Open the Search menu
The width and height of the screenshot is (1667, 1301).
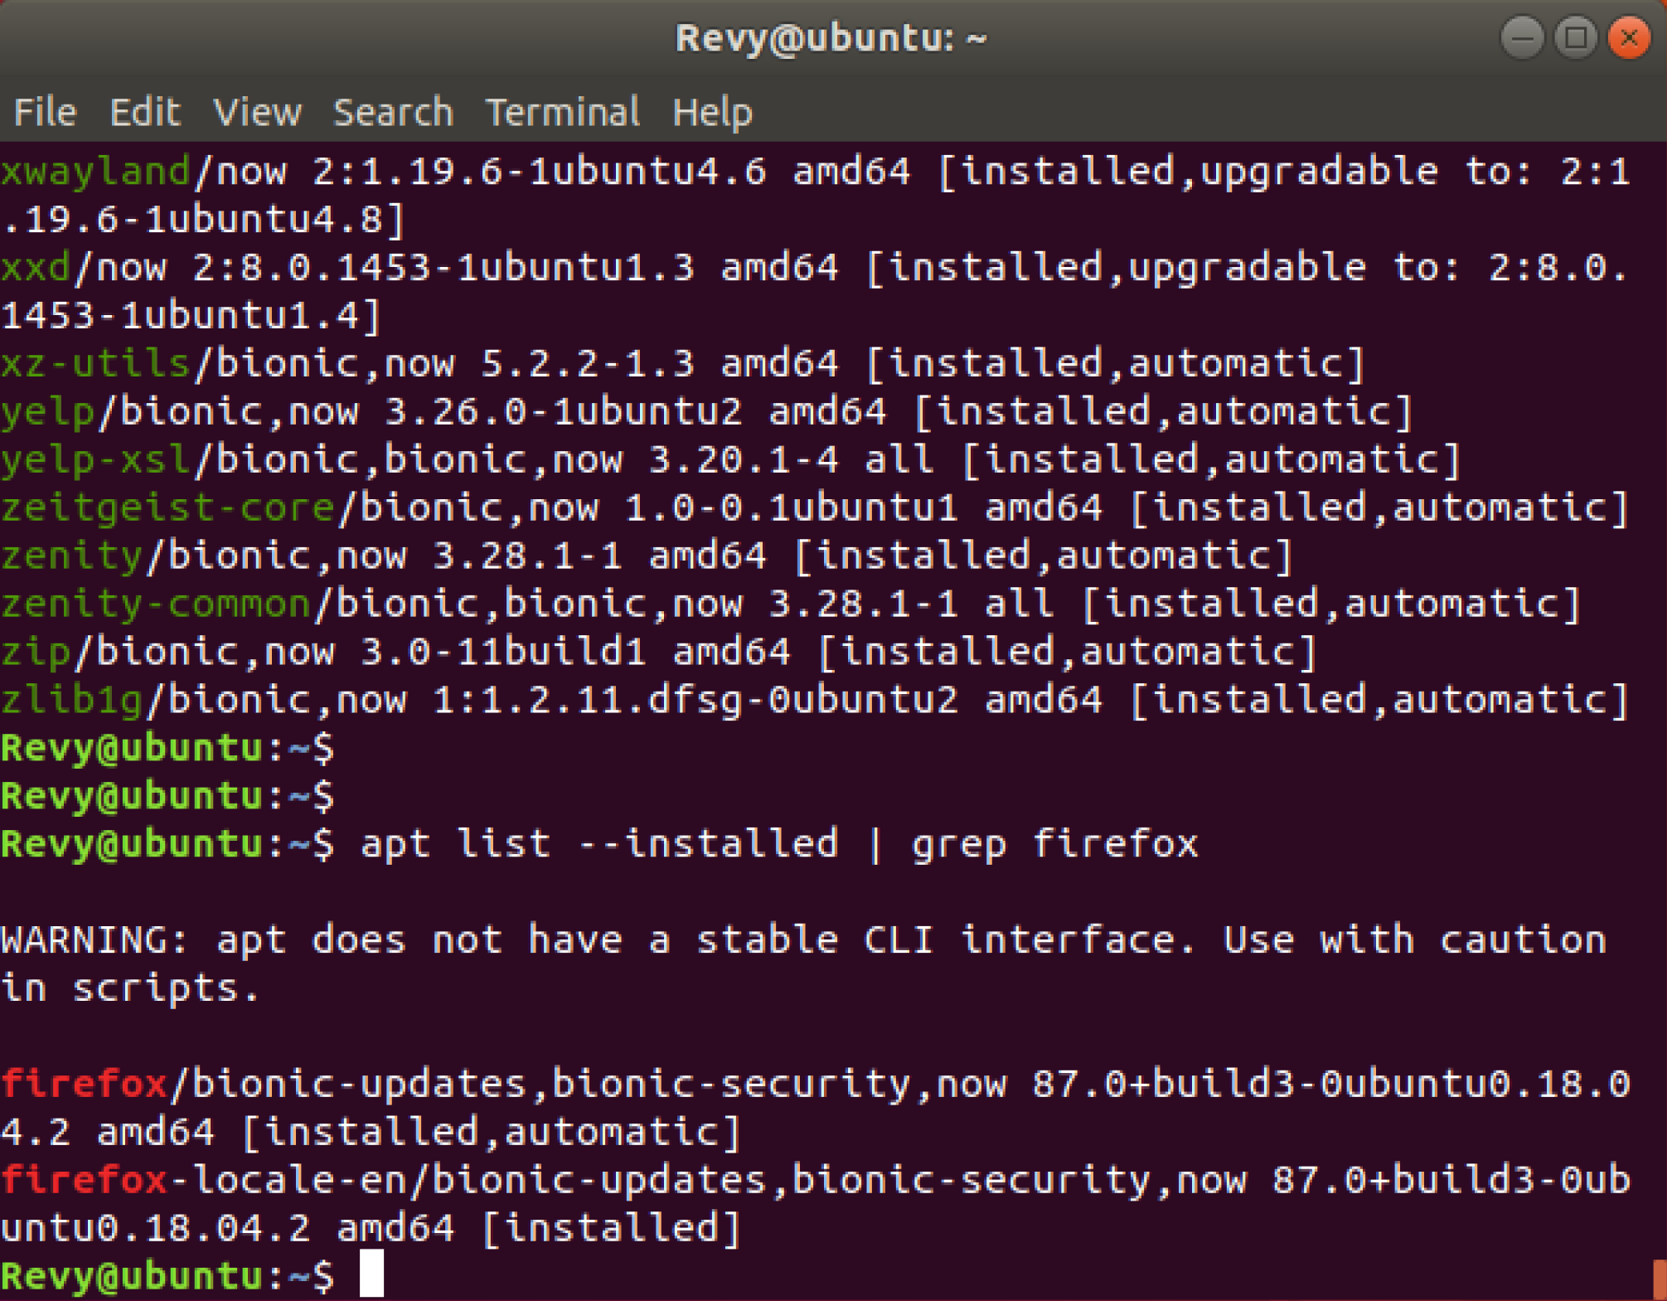pyautogui.click(x=393, y=112)
